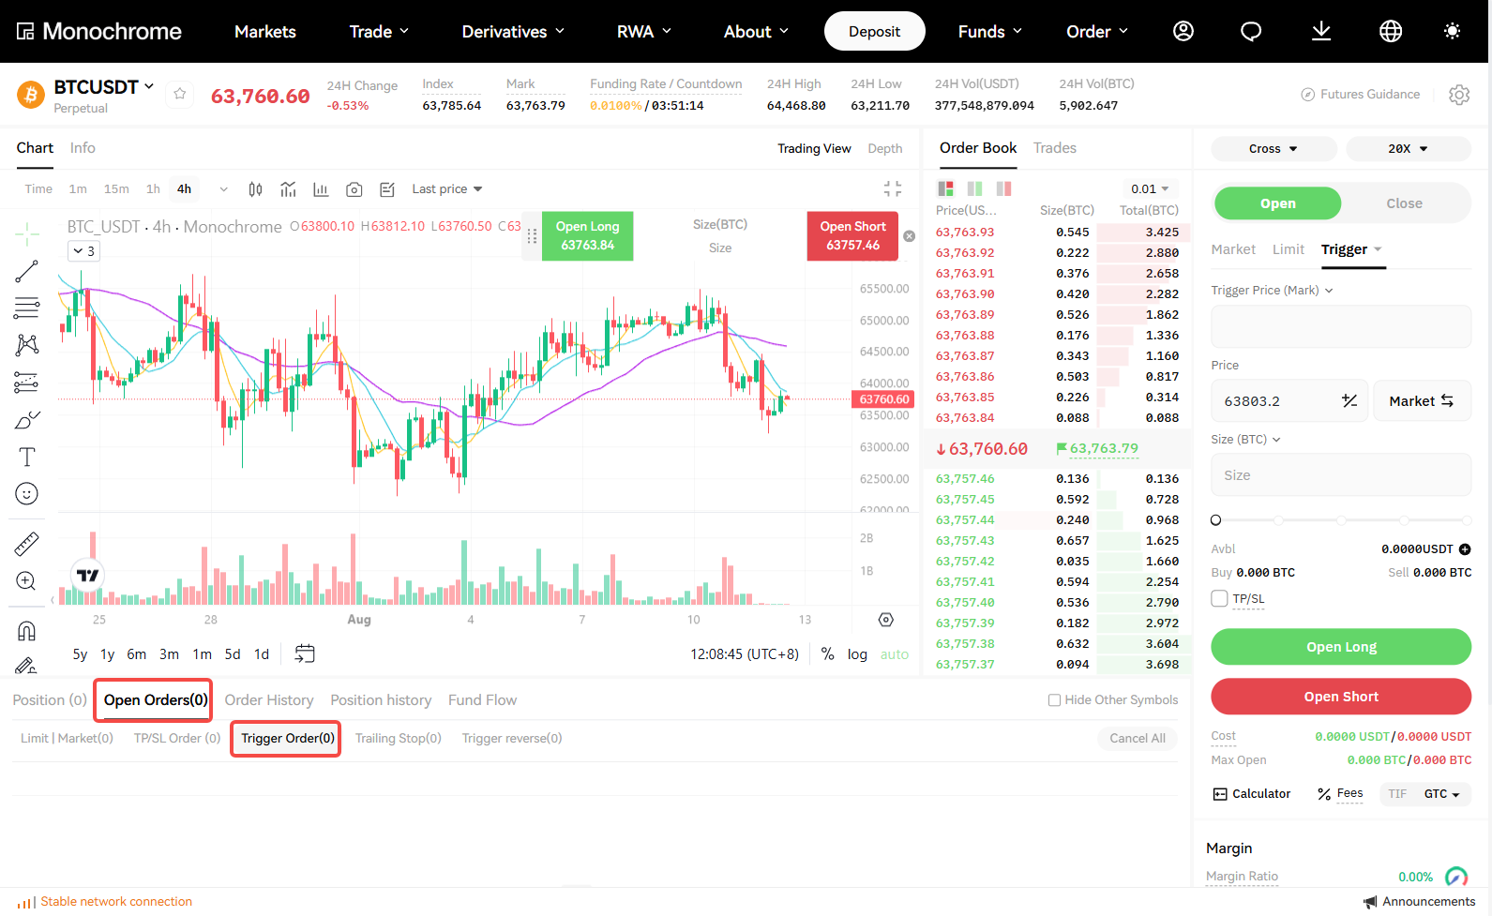Open the 0.01 price grouping dropdown
This screenshot has height=916, width=1492.
click(x=1150, y=188)
